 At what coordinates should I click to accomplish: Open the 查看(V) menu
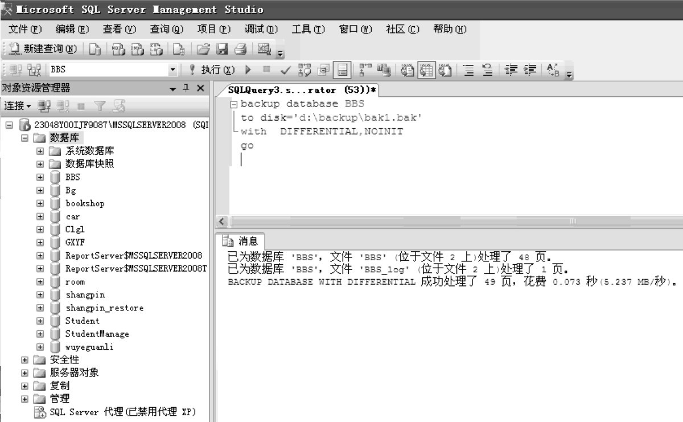[120, 30]
